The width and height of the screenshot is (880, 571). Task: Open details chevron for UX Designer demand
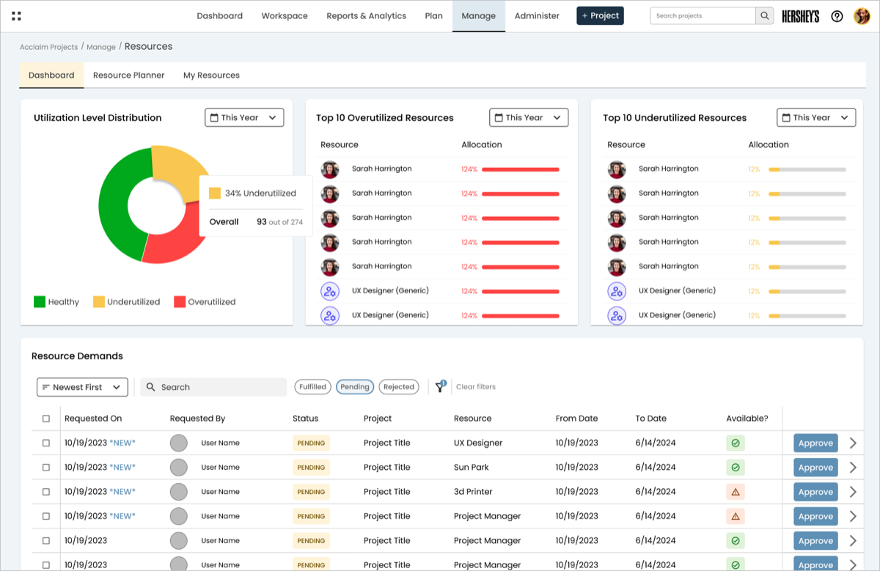coord(853,443)
